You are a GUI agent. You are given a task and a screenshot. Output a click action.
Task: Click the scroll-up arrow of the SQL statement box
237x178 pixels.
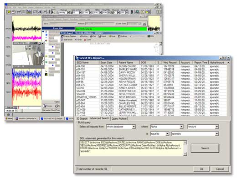pyautogui.click(x=185, y=142)
